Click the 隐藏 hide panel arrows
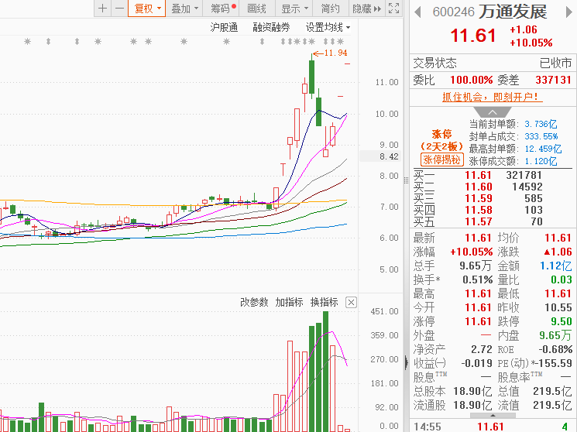Screen dimensions: 577x432 (366, 8)
